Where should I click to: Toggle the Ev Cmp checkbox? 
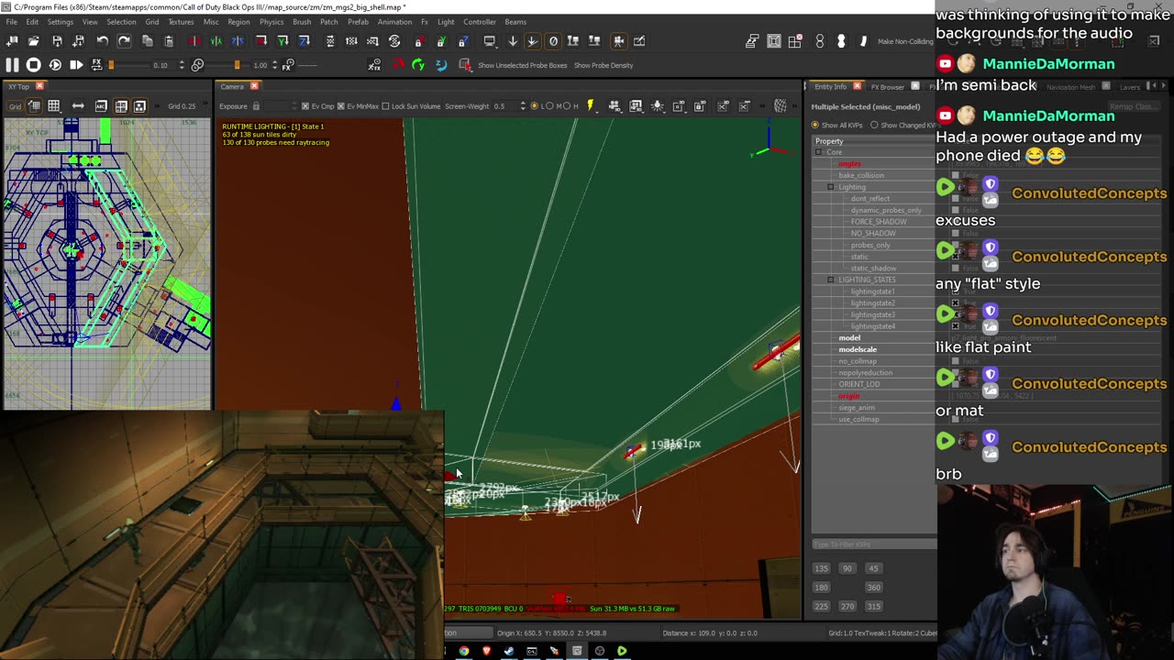pyautogui.click(x=305, y=106)
